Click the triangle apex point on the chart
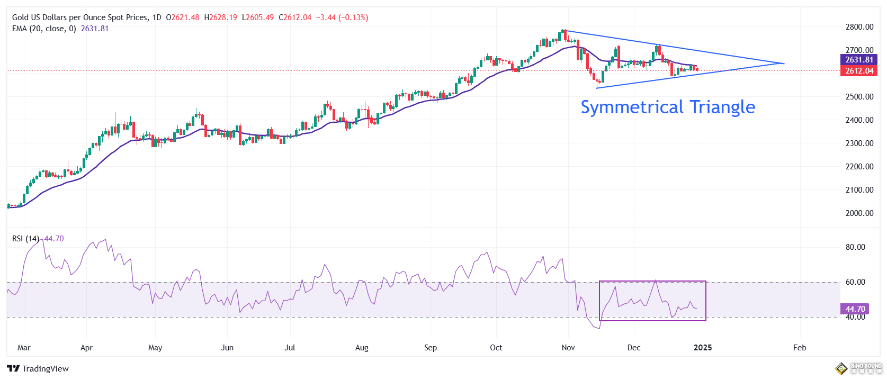Screen dimensions: 887x380 point(783,64)
